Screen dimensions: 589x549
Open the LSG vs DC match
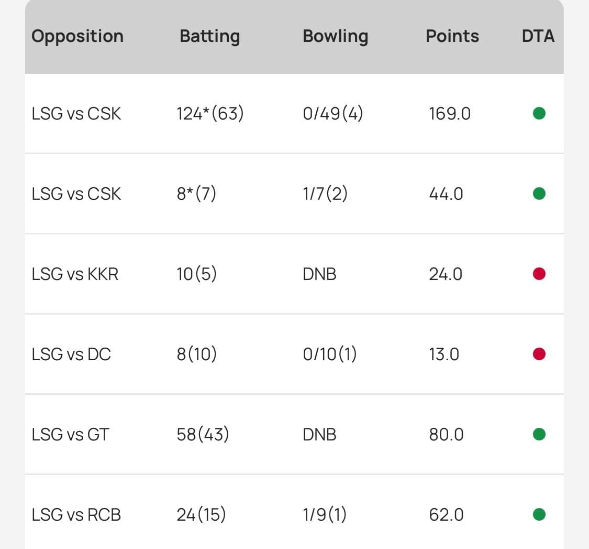click(71, 354)
